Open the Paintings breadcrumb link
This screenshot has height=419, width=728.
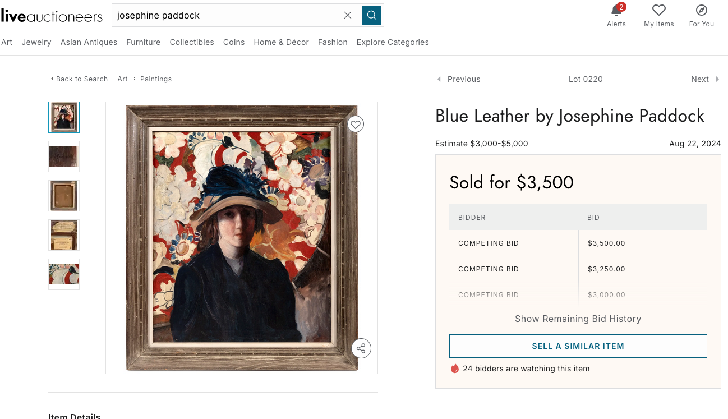click(x=156, y=79)
